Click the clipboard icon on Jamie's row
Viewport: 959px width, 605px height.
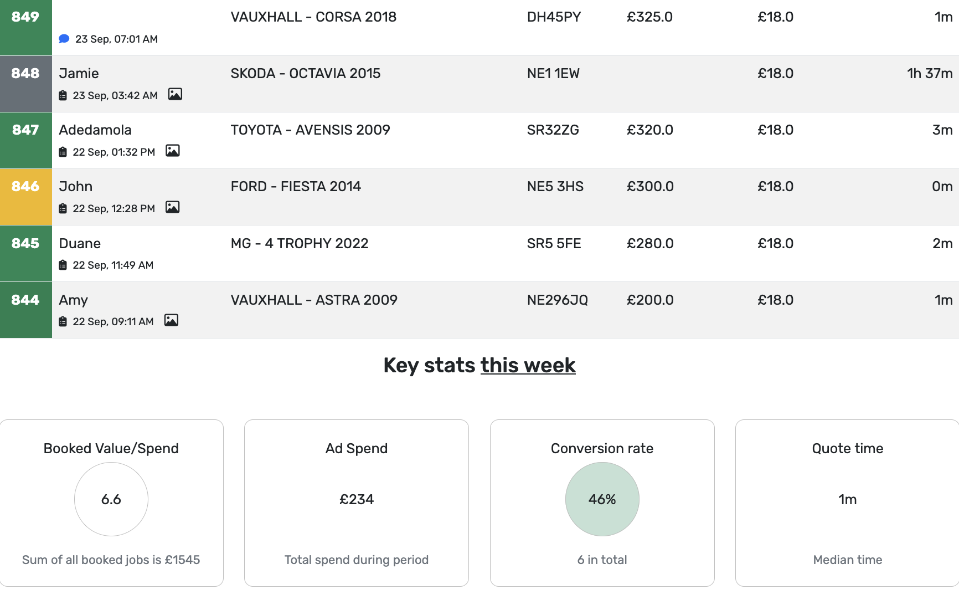point(62,95)
